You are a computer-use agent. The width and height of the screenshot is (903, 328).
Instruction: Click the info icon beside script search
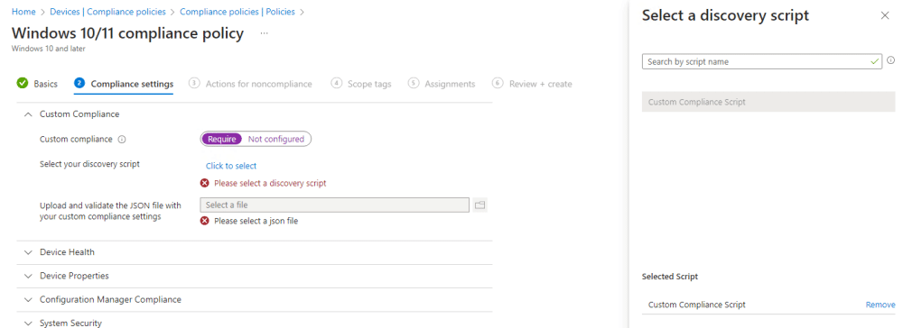click(x=891, y=59)
